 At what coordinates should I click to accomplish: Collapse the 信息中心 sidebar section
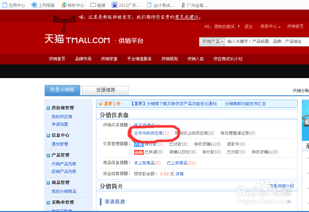click(48, 136)
